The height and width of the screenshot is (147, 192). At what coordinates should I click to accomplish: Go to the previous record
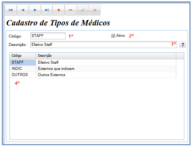click(x=23, y=10)
